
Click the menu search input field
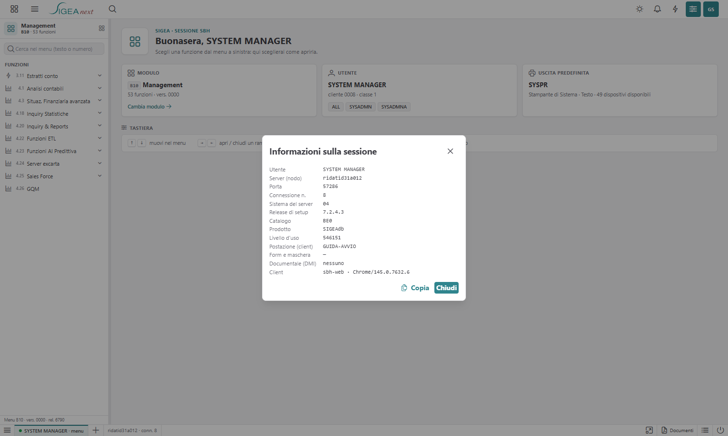pos(54,49)
